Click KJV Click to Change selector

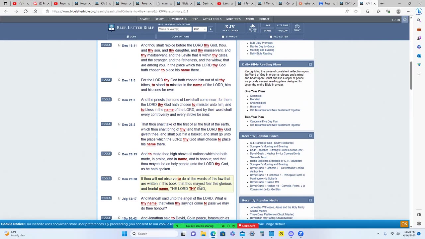(x=230, y=28)
